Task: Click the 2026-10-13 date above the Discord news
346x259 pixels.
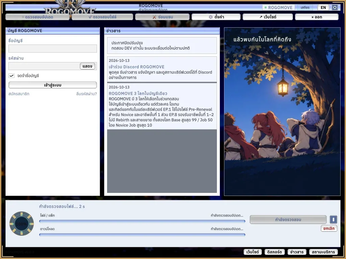Action: pyautogui.click(x=119, y=61)
